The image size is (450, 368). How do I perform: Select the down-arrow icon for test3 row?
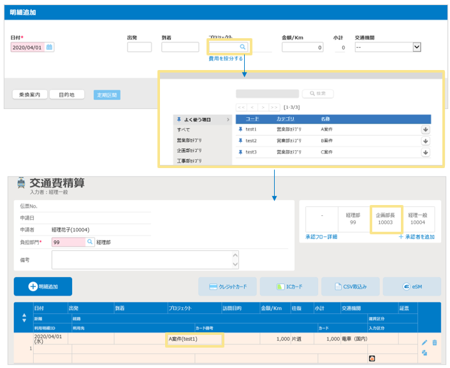click(425, 152)
